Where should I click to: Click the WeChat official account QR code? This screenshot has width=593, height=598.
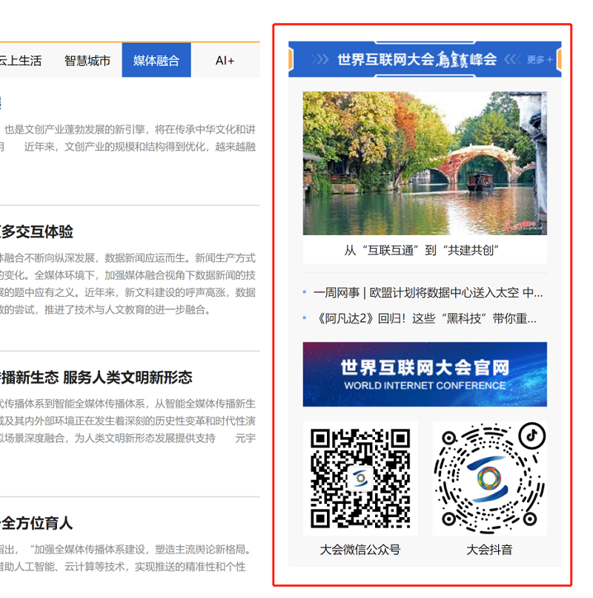360,479
